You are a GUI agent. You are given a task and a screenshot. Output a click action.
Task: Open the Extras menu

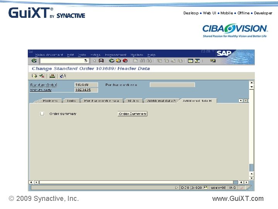[x=95, y=55]
